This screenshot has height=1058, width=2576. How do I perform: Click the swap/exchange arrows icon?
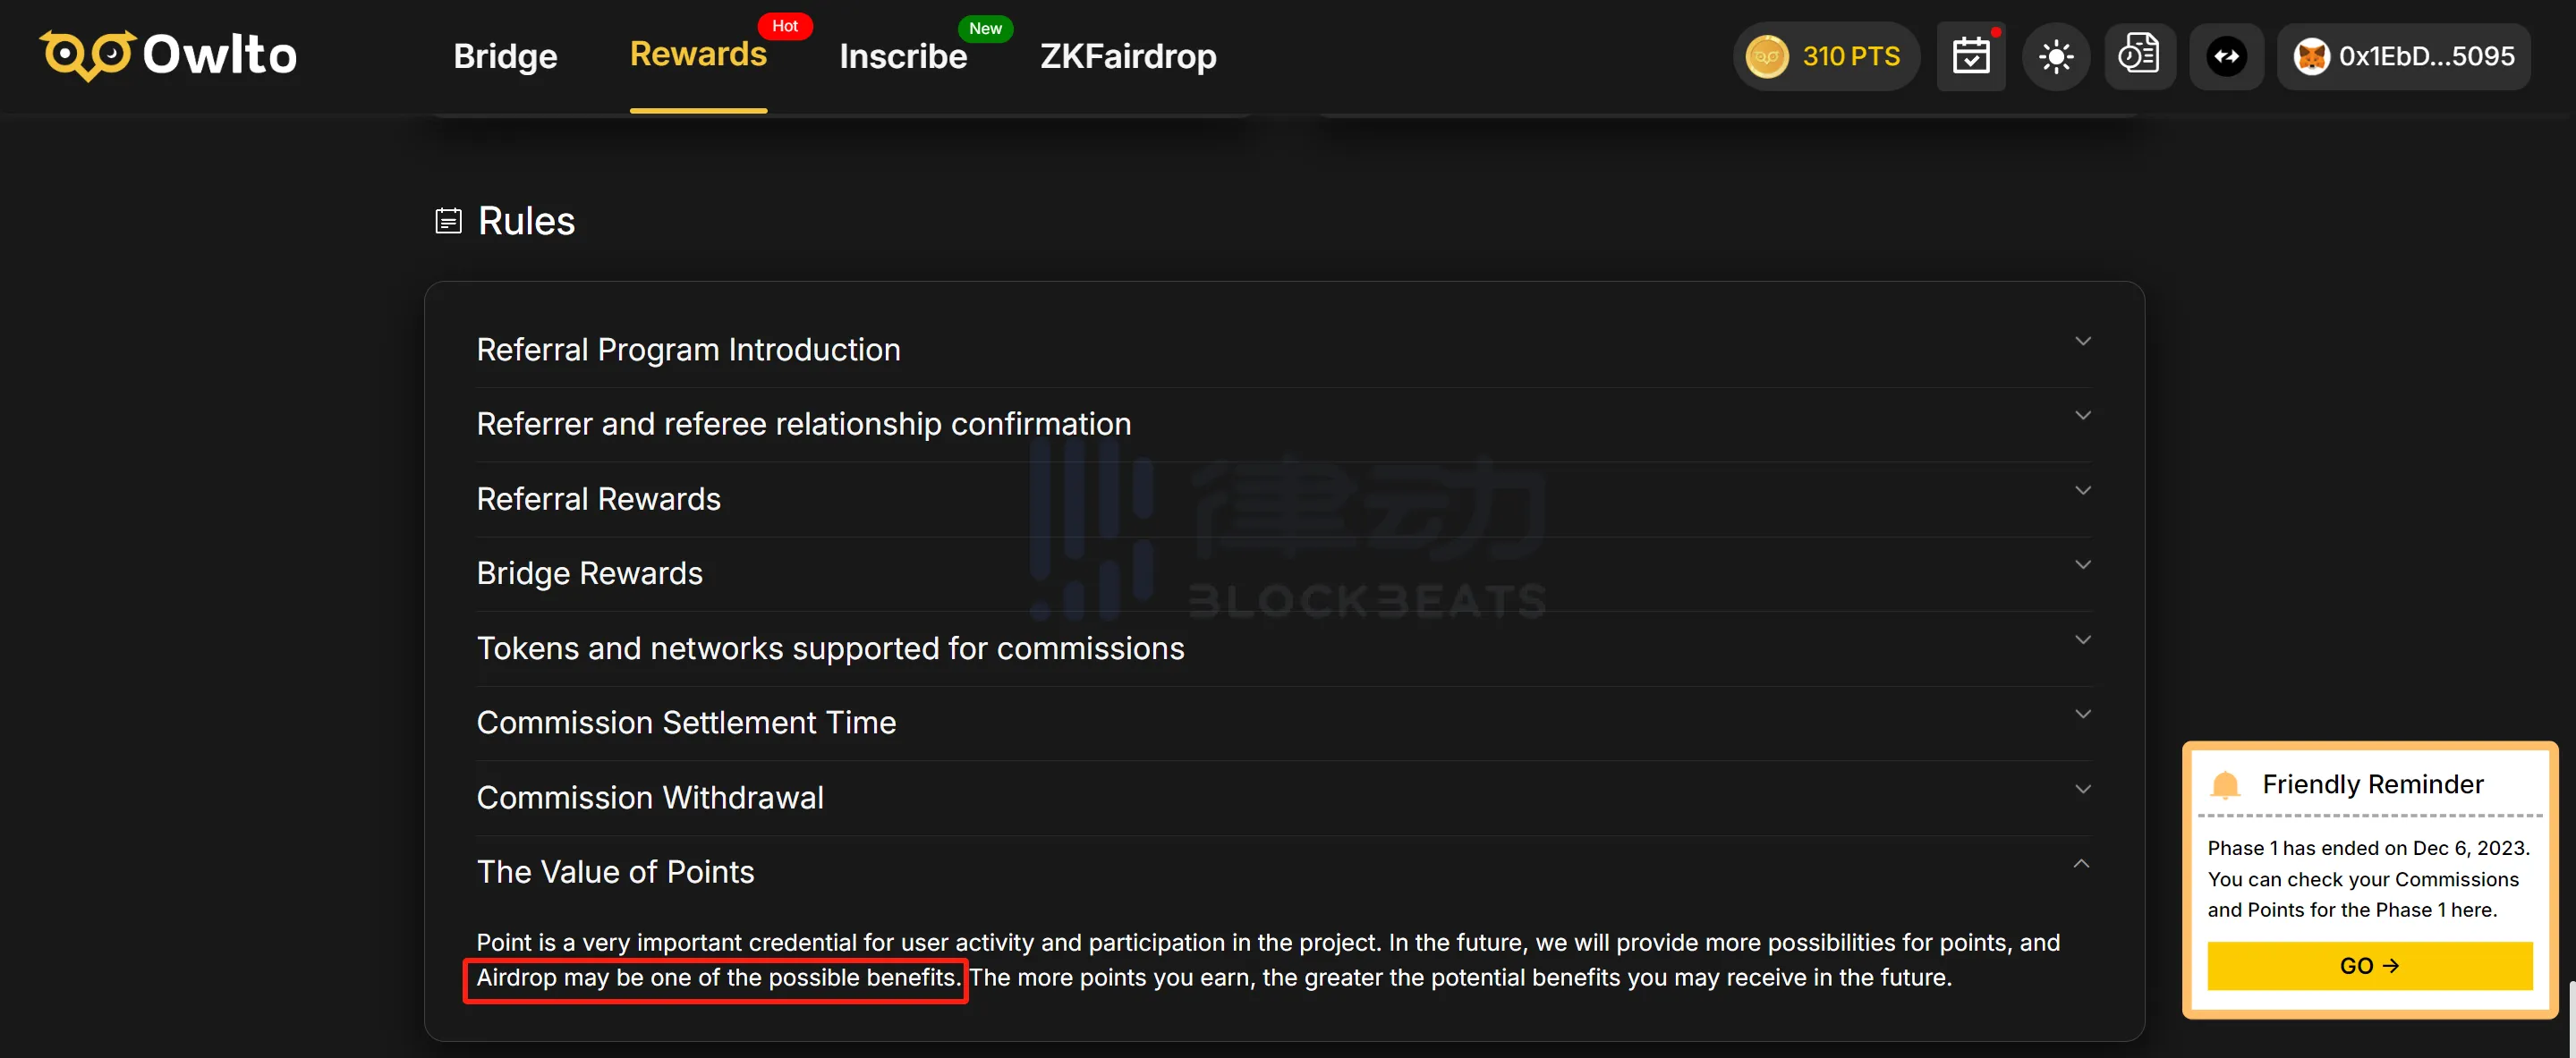point(2226,55)
